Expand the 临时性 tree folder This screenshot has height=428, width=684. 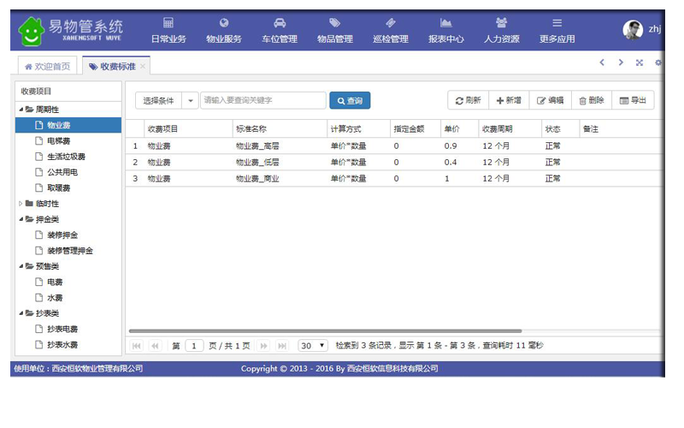[21, 204]
